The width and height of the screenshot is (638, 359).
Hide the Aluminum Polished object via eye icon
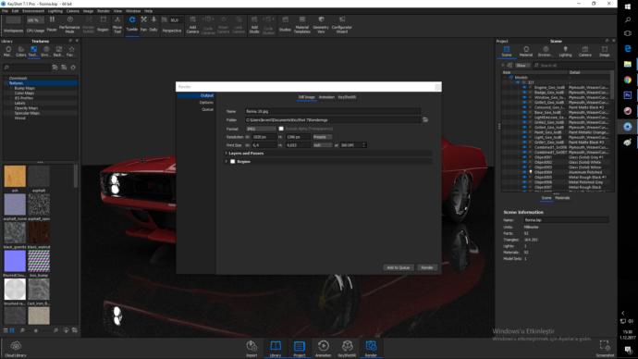[x=524, y=172]
